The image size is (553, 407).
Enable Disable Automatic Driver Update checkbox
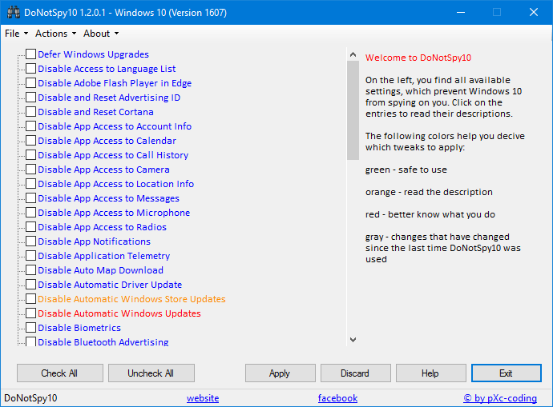[x=30, y=285]
